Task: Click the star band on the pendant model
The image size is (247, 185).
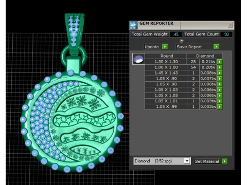Action: coord(84,119)
